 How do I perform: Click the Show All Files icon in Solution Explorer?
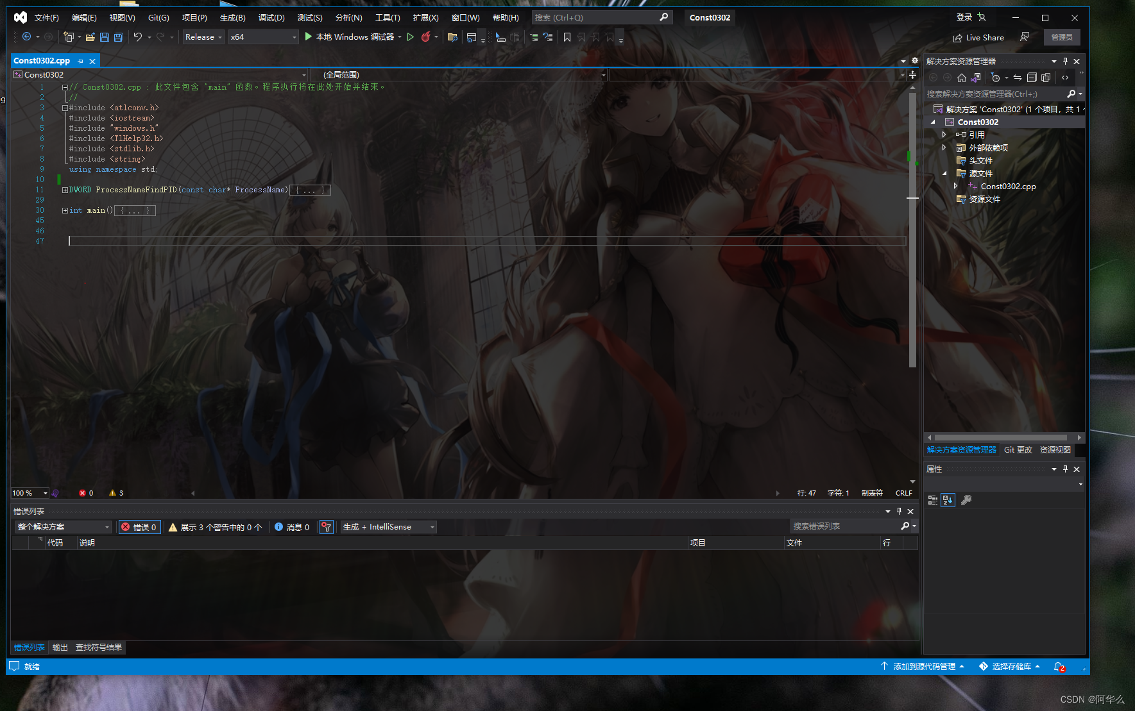(1046, 78)
